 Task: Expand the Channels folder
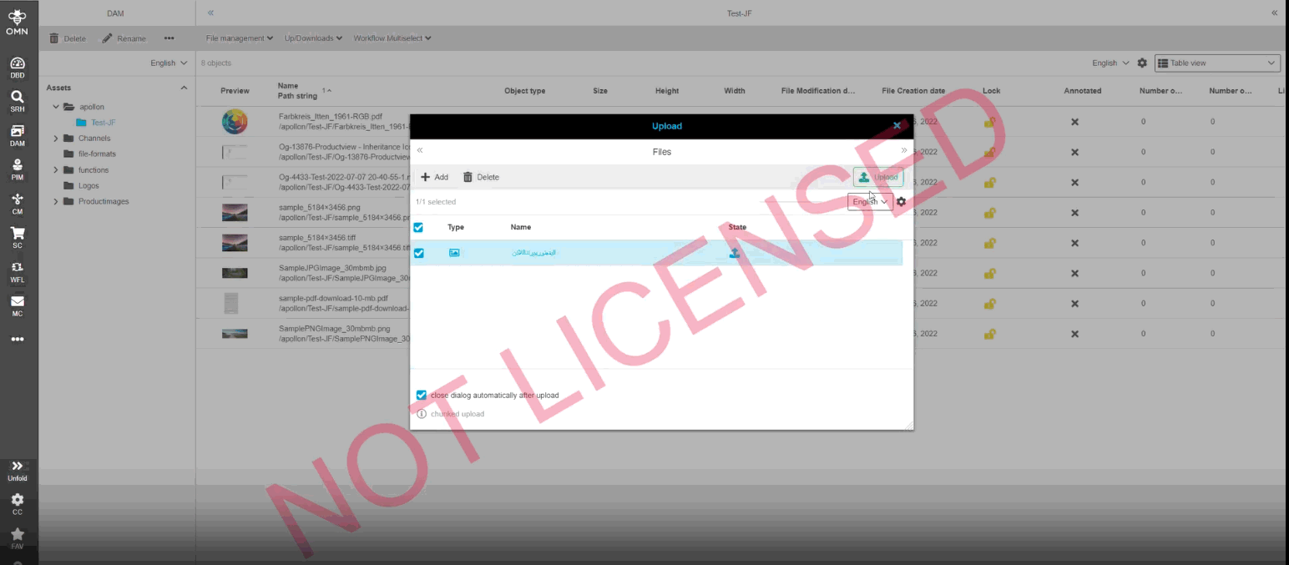click(x=56, y=139)
